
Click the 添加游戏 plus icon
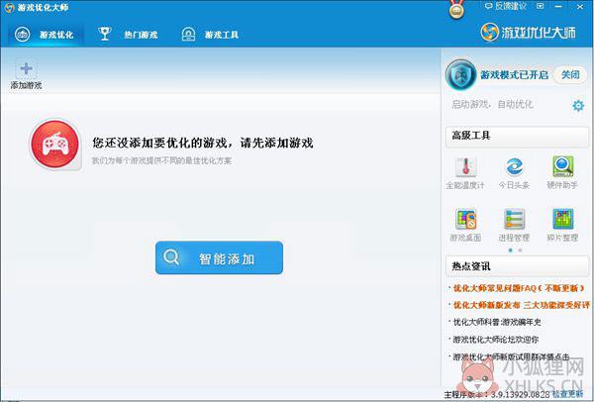26,68
